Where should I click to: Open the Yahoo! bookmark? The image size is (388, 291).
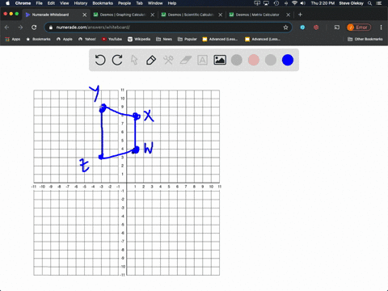87,39
